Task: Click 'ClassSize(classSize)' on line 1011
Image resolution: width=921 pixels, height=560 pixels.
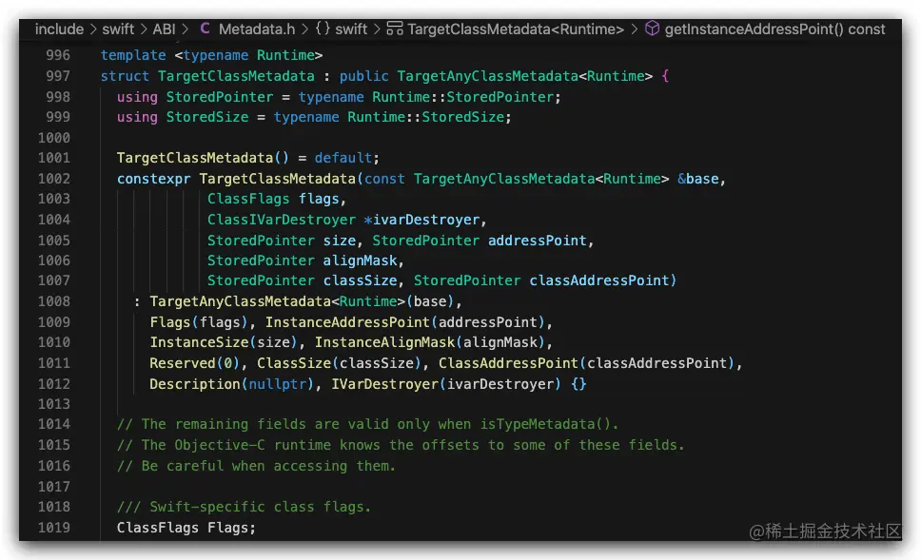Action: tap(339, 363)
